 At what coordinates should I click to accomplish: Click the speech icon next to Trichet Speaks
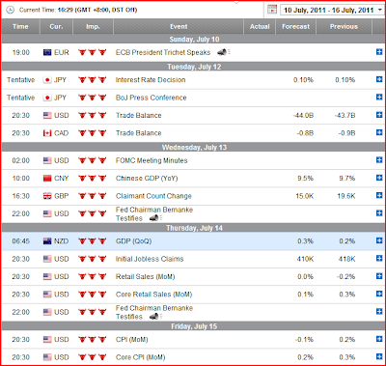coord(223,52)
